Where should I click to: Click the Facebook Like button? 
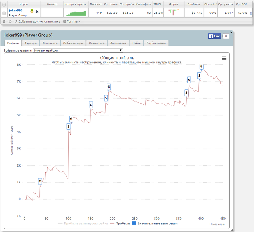click(x=214, y=36)
